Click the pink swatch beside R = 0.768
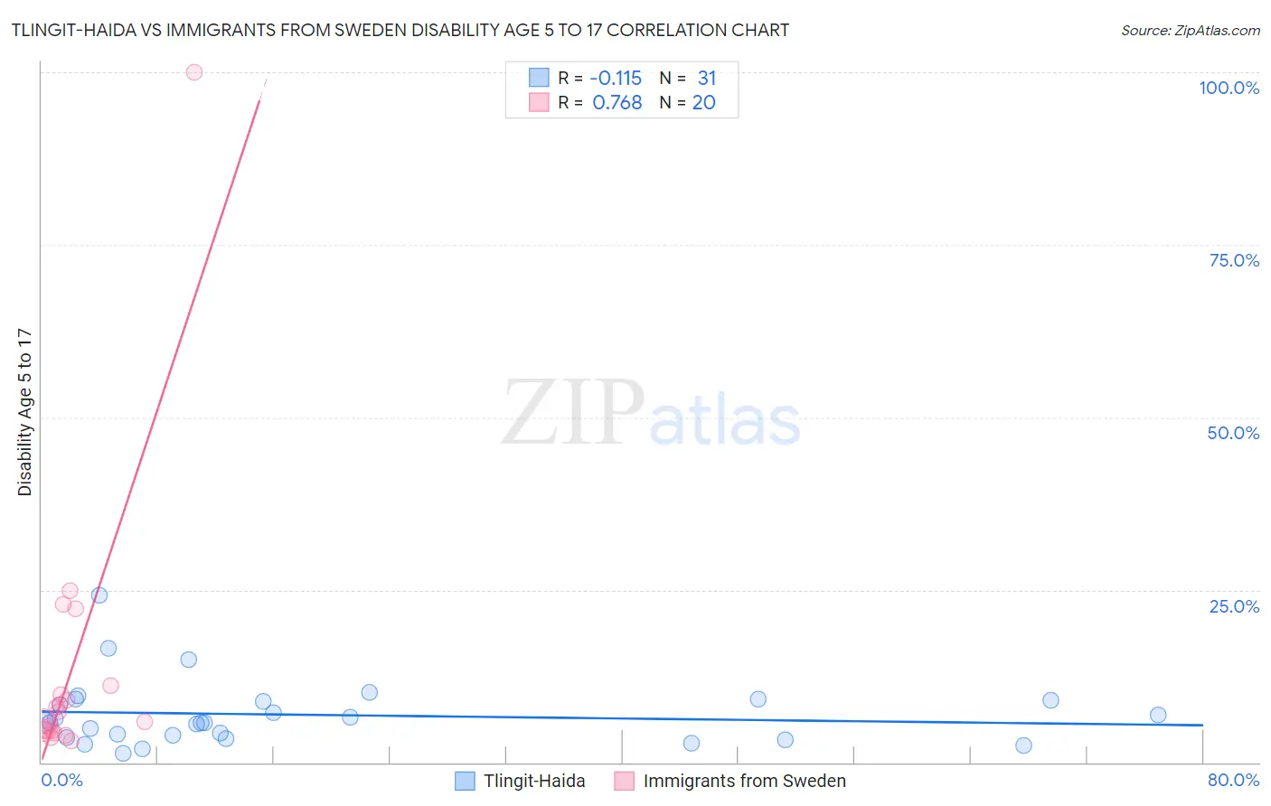The width and height of the screenshot is (1271, 806). coord(539,102)
